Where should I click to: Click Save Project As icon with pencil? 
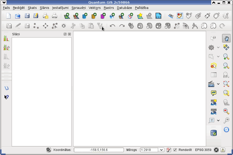pos(36,16)
